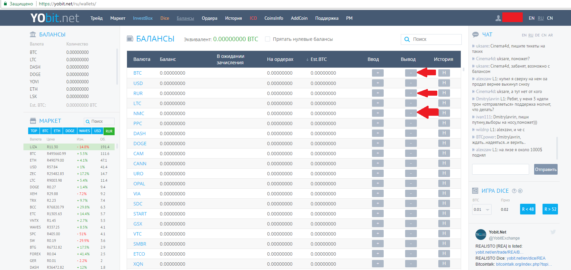
Task: Open the Dice menu item
Action: (x=165, y=18)
